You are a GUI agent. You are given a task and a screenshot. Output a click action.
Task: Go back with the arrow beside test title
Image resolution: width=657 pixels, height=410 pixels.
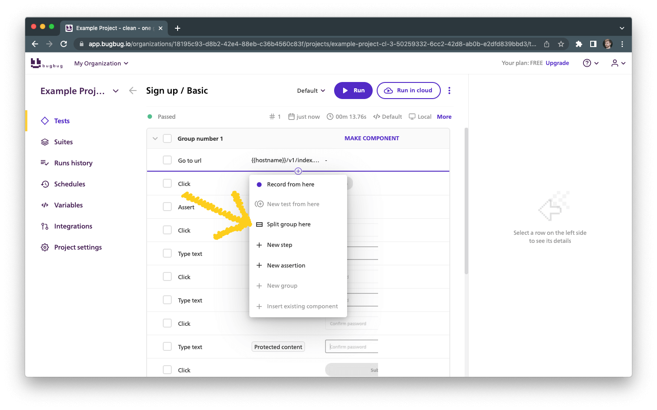[133, 91]
